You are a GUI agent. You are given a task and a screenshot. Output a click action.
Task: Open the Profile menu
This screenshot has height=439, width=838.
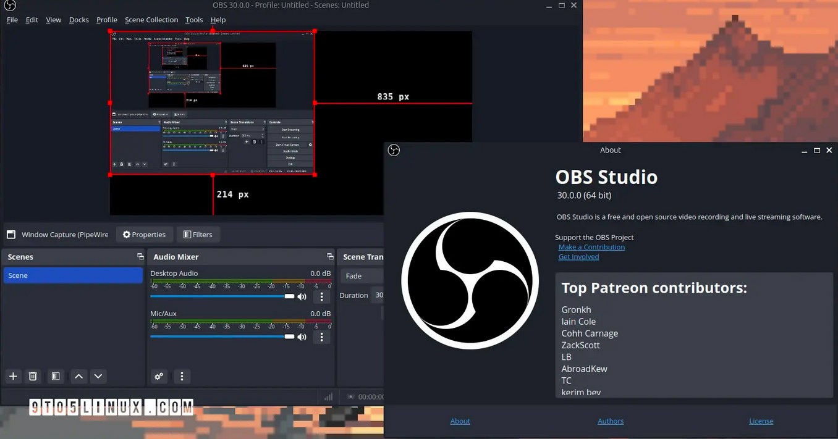point(106,20)
